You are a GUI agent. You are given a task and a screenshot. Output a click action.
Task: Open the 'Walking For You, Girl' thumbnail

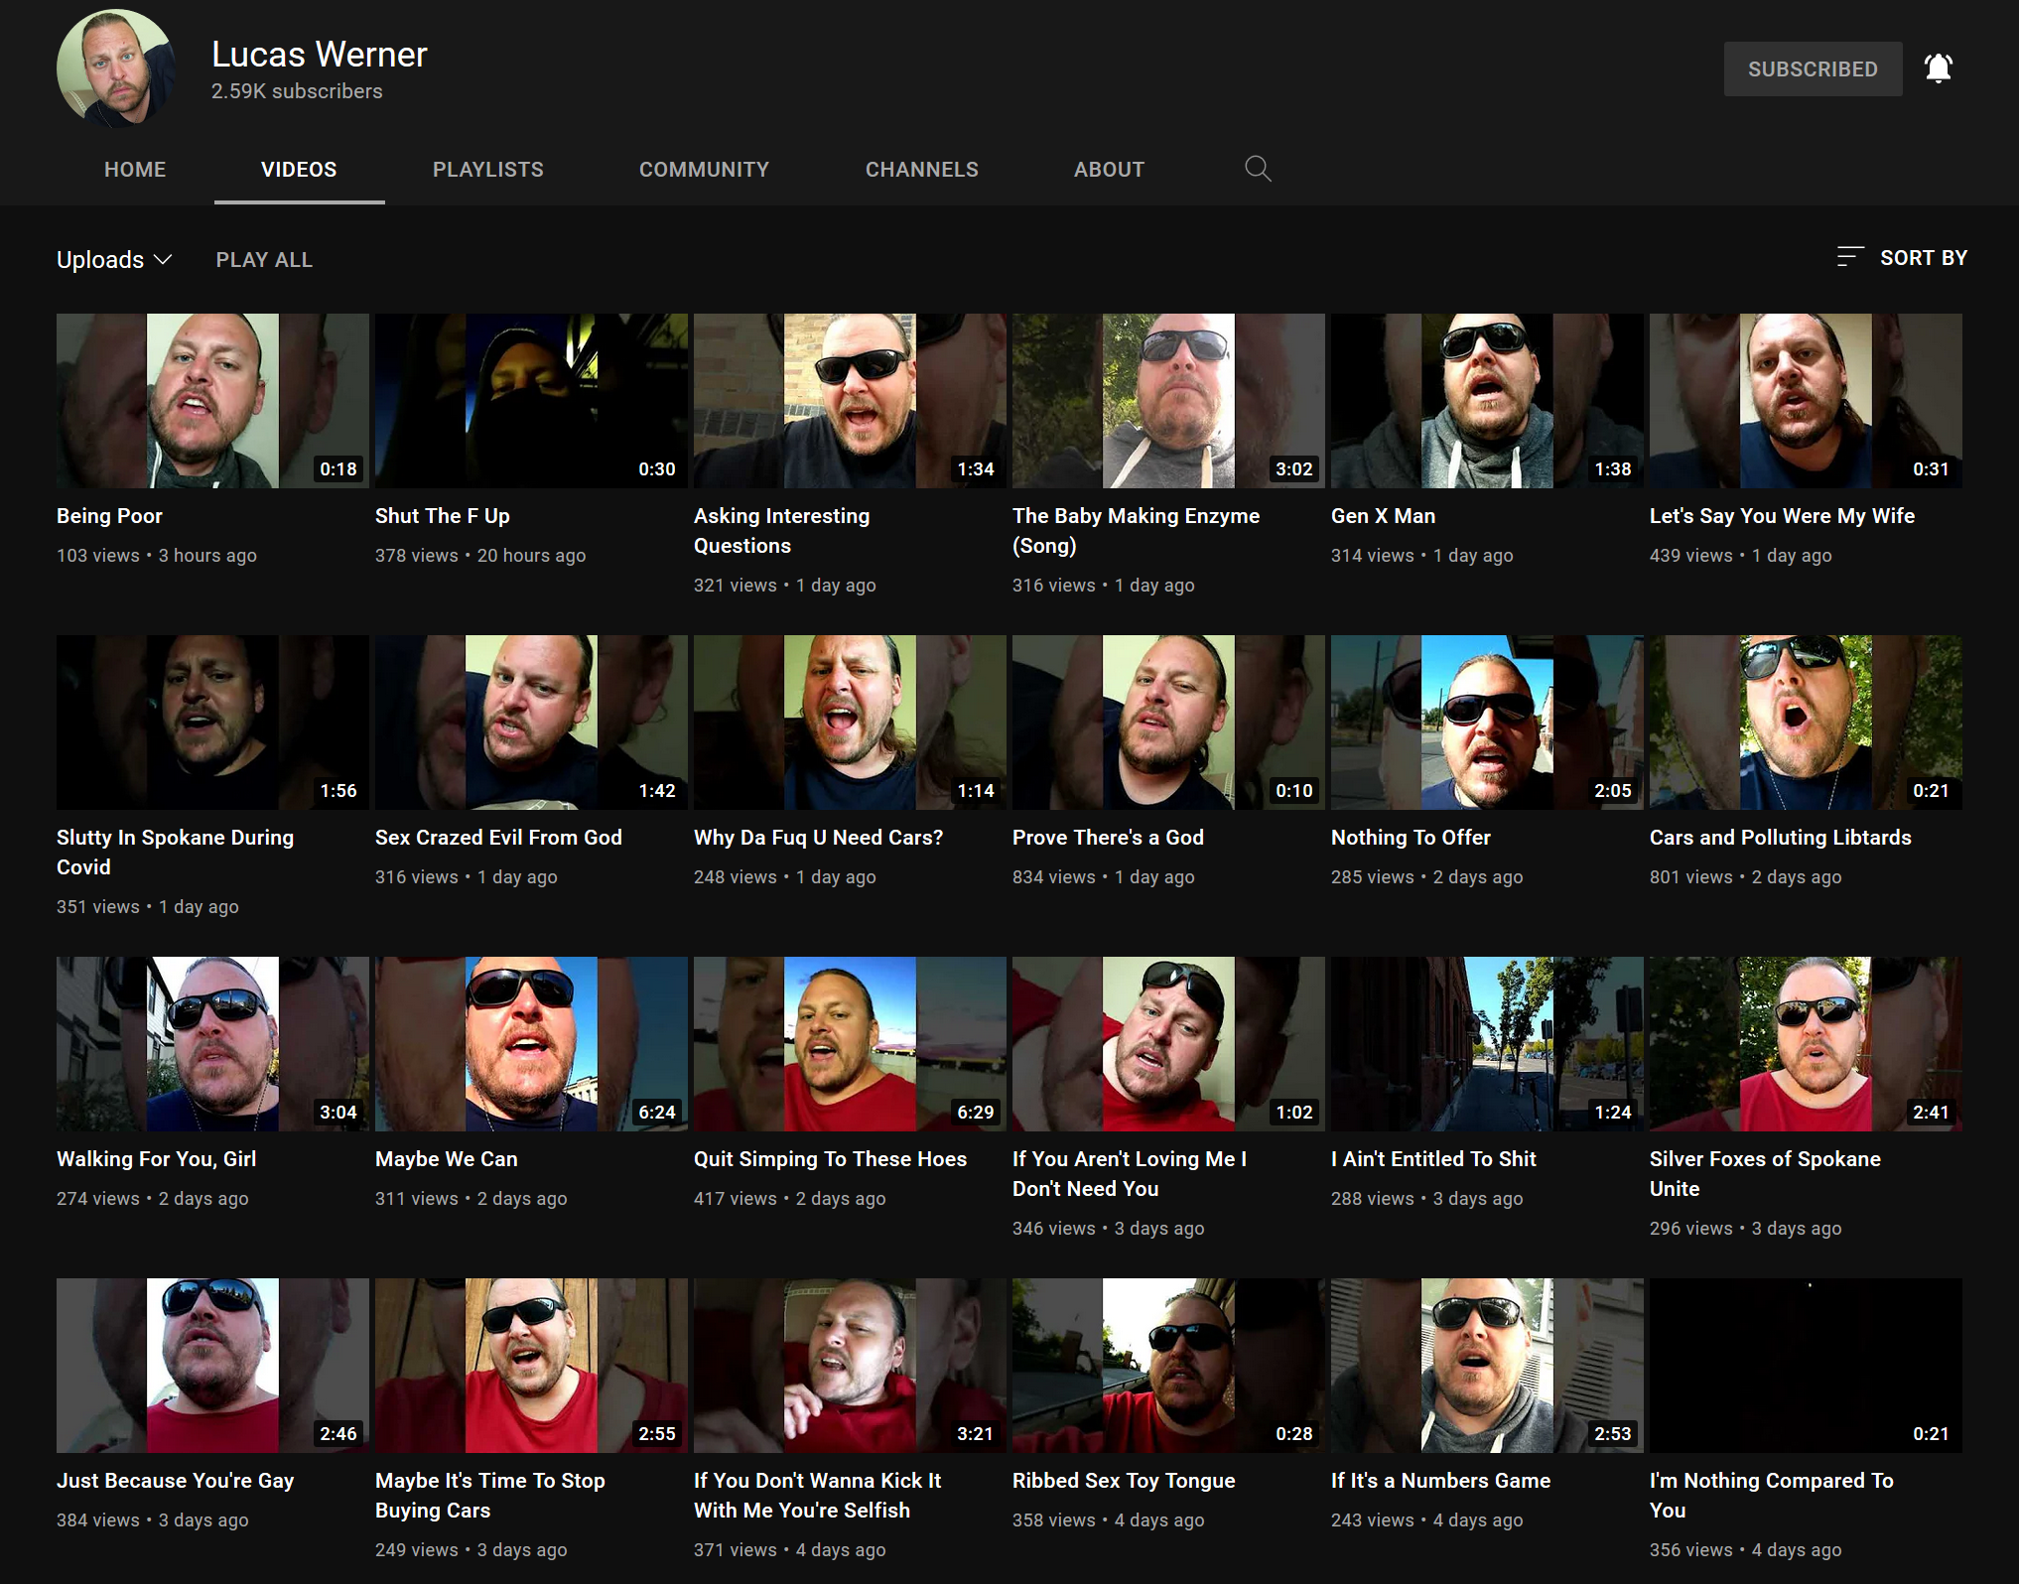pos(212,1044)
